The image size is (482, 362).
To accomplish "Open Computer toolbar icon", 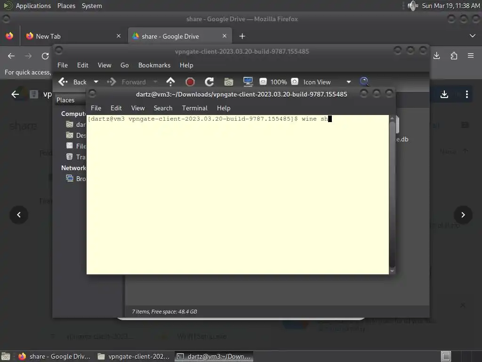I will tap(248, 82).
